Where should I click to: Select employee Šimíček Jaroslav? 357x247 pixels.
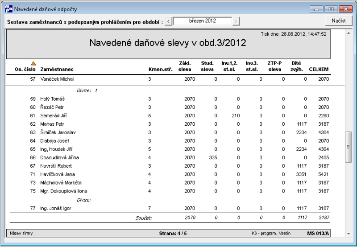coord(58,132)
